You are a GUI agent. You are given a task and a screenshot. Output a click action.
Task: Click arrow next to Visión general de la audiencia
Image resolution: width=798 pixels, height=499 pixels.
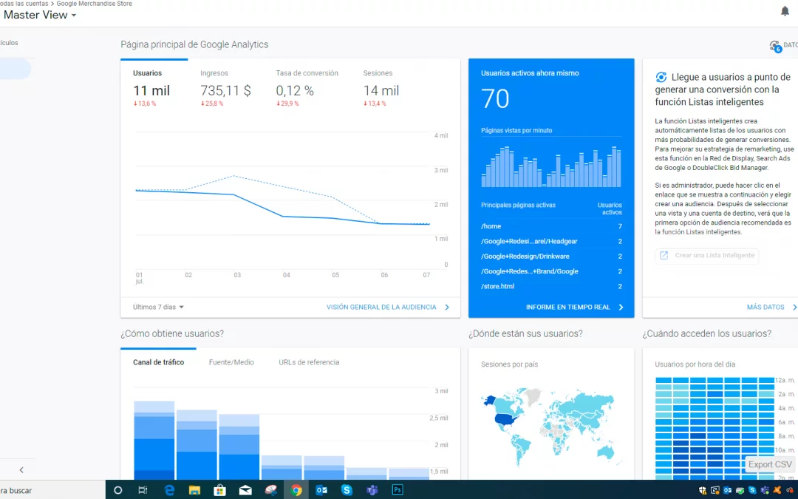(447, 307)
